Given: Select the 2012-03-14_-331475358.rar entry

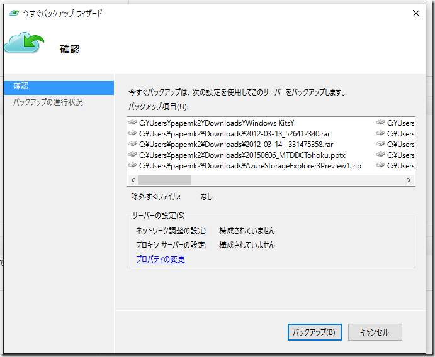Looking at the screenshot, I should point(236,145).
